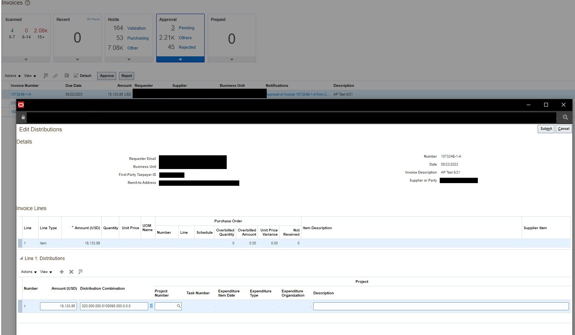Click the browser address bar search icon

point(565,117)
